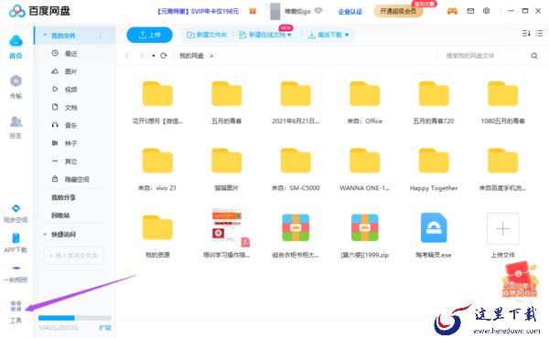The height and width of the screenshot is (338, 549).
Task: Open 回收站 recycle bin
Action: [60, 216]
